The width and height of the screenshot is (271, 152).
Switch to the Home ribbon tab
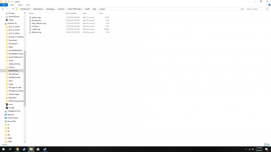click(12, 5)
